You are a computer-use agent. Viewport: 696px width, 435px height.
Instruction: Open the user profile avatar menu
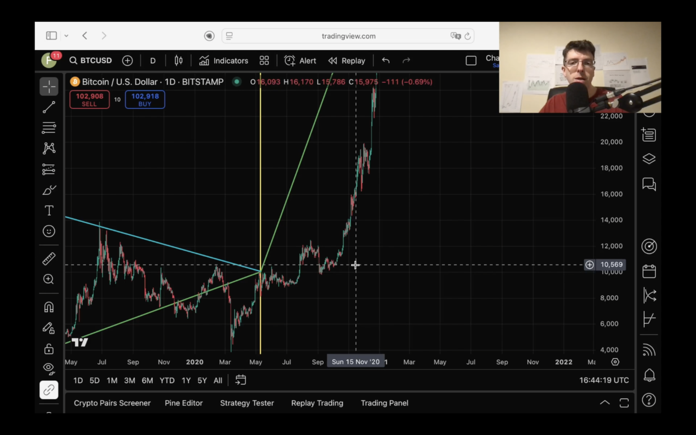click(49, 60)
